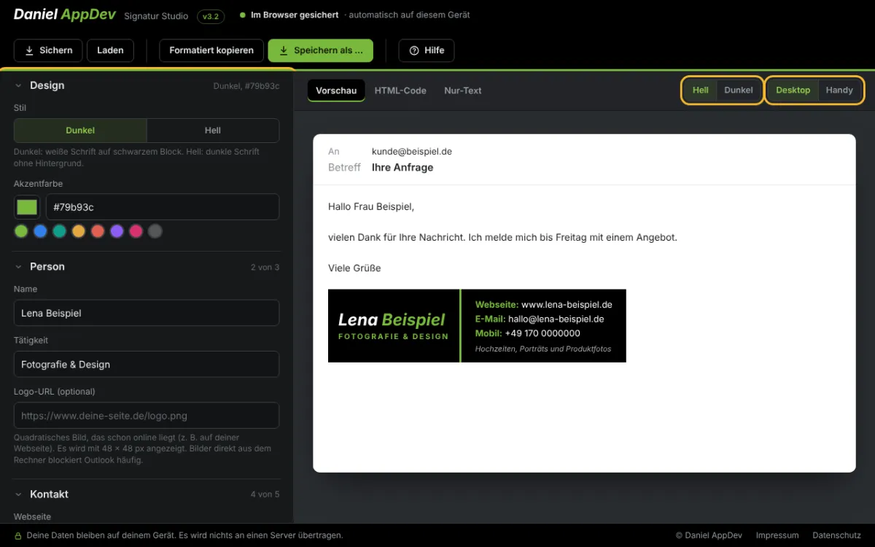
Task: Set preview background to Hell
Action: [701, 90]
